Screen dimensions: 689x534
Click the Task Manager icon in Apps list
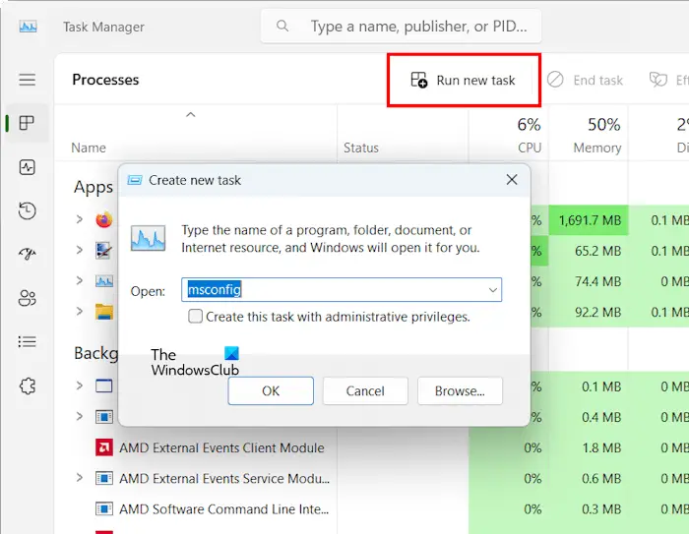pos(104,281)
